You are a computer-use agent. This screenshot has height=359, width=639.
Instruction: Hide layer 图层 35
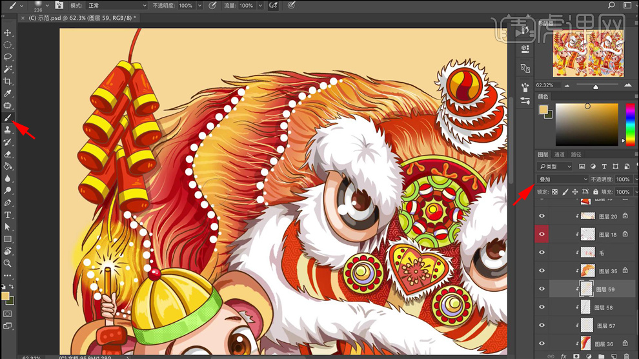coord(542,271)
